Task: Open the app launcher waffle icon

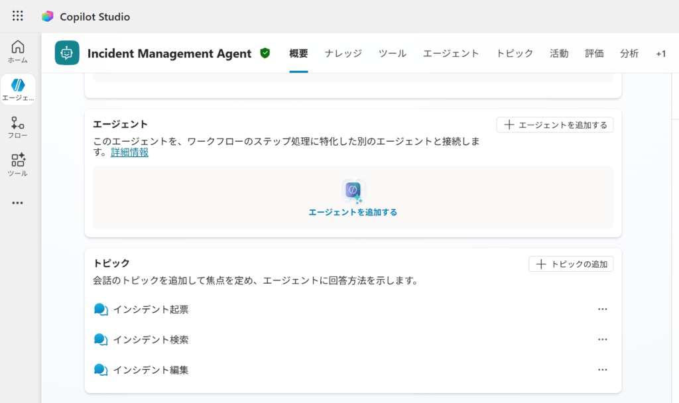Action: point(18,17)
